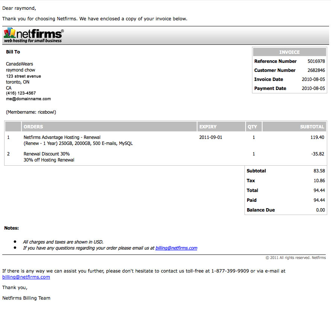This screenshot has width=331, height=320.
Task: Click the Payment Date label
Action: pos(270,88)
